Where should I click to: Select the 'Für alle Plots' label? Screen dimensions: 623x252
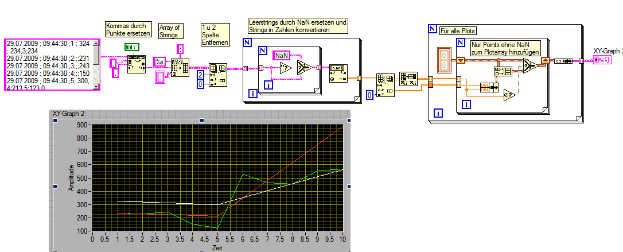point(459,30)
